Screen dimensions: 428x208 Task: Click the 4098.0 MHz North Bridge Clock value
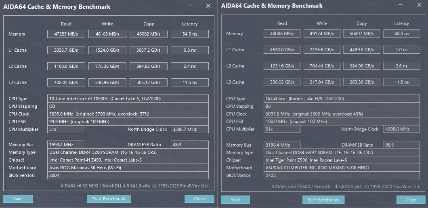pos(401,129)
